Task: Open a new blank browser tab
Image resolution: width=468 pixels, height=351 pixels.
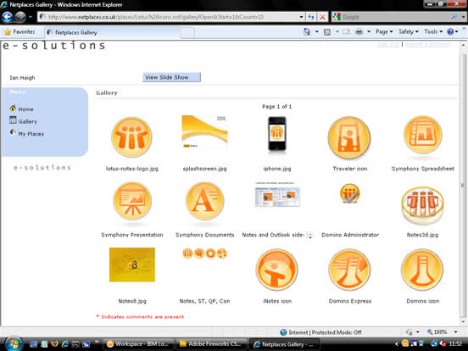Action: (x=187, y=32)
